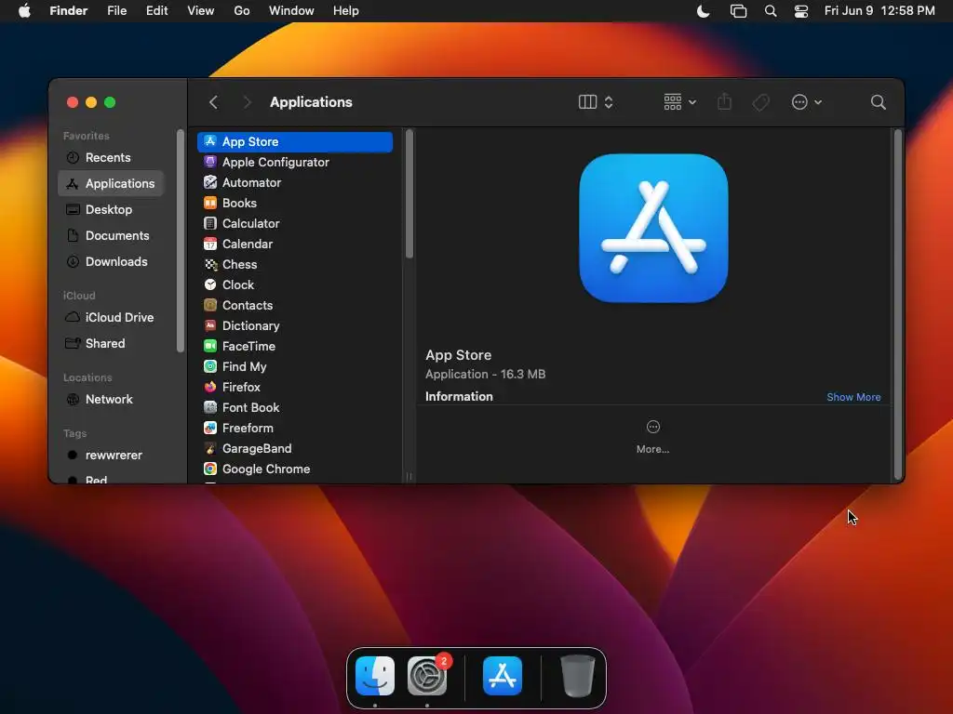This screenshot has height=714, width=953.
Task: Select the Automator app icon
Action: 210,182
